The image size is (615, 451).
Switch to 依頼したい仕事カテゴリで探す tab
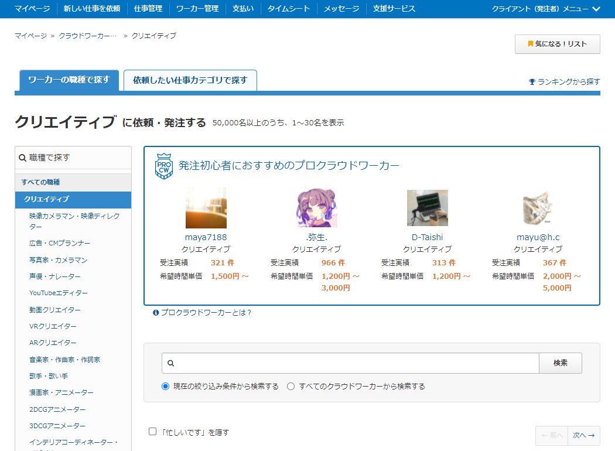tap(190, 80)
